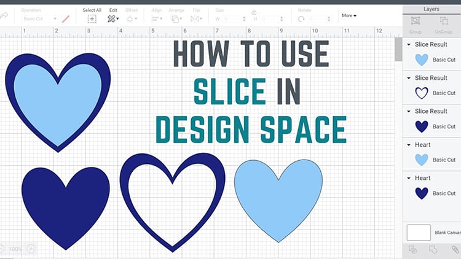This screenshot has width=461, height=259.
Task: Switch to the Layers panel tab
Action: (431, 9)
